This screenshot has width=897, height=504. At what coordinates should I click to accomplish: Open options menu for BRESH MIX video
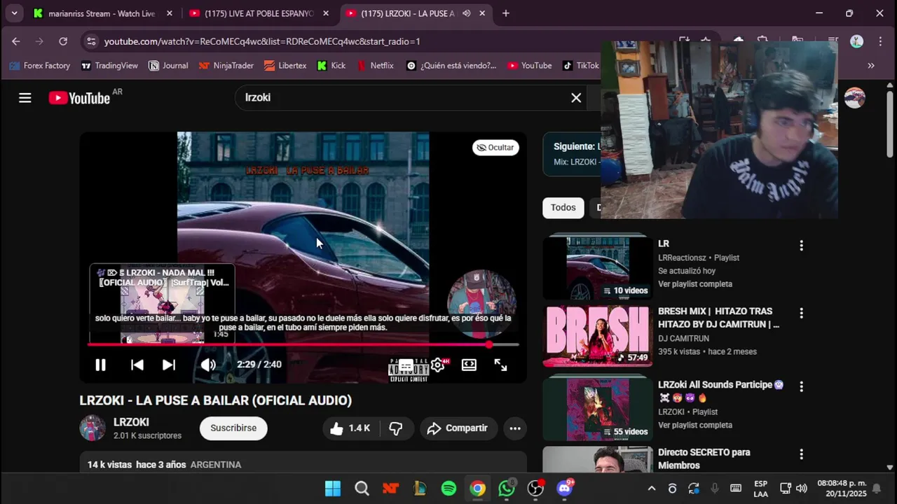pos(801,313)
